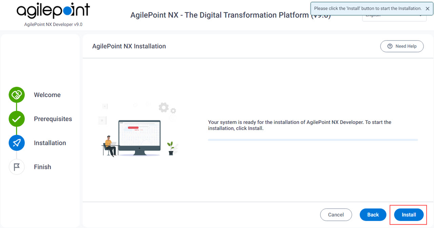Select the Installation rocket icon

(17, 143)
